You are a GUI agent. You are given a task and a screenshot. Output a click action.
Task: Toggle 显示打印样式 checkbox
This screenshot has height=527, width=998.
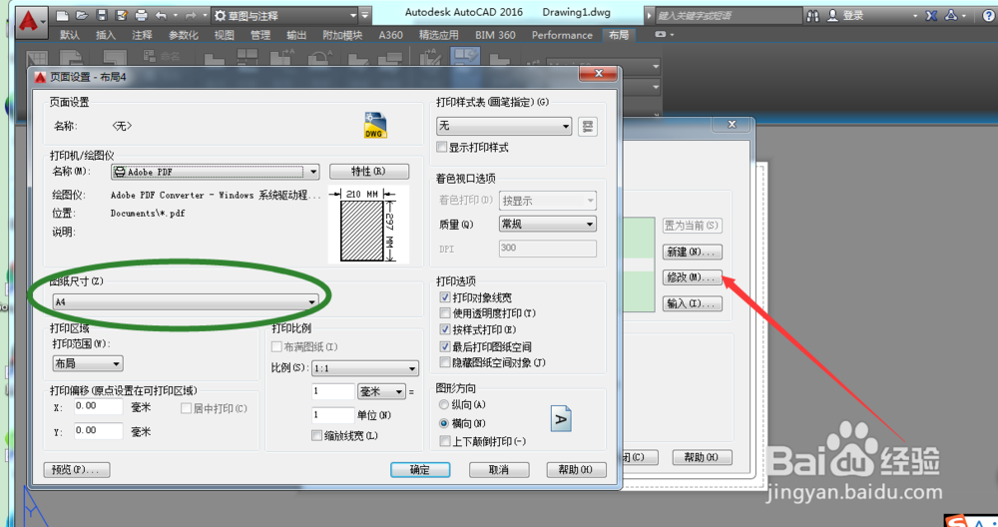(x=442, y=147)
